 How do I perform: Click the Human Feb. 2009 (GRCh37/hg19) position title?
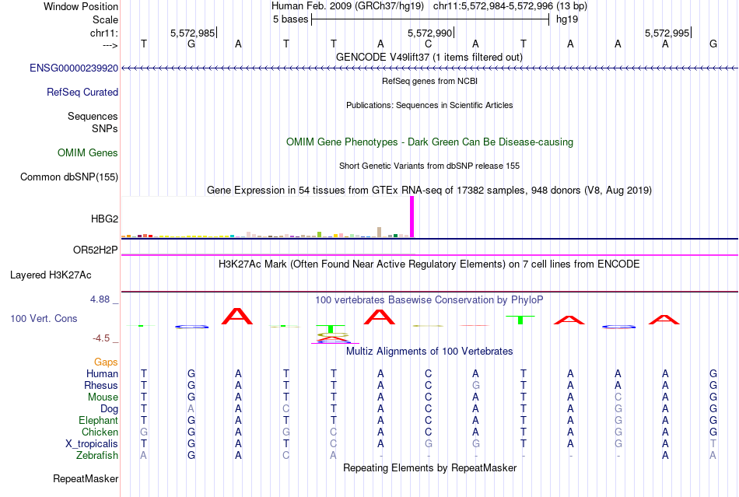(348, 6)
